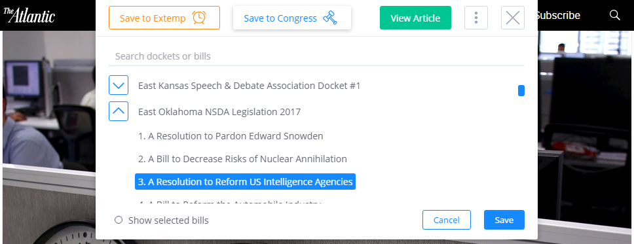Open the three-dot more options menu
This screenshot has height=244, width=634.
pos(476,18)
